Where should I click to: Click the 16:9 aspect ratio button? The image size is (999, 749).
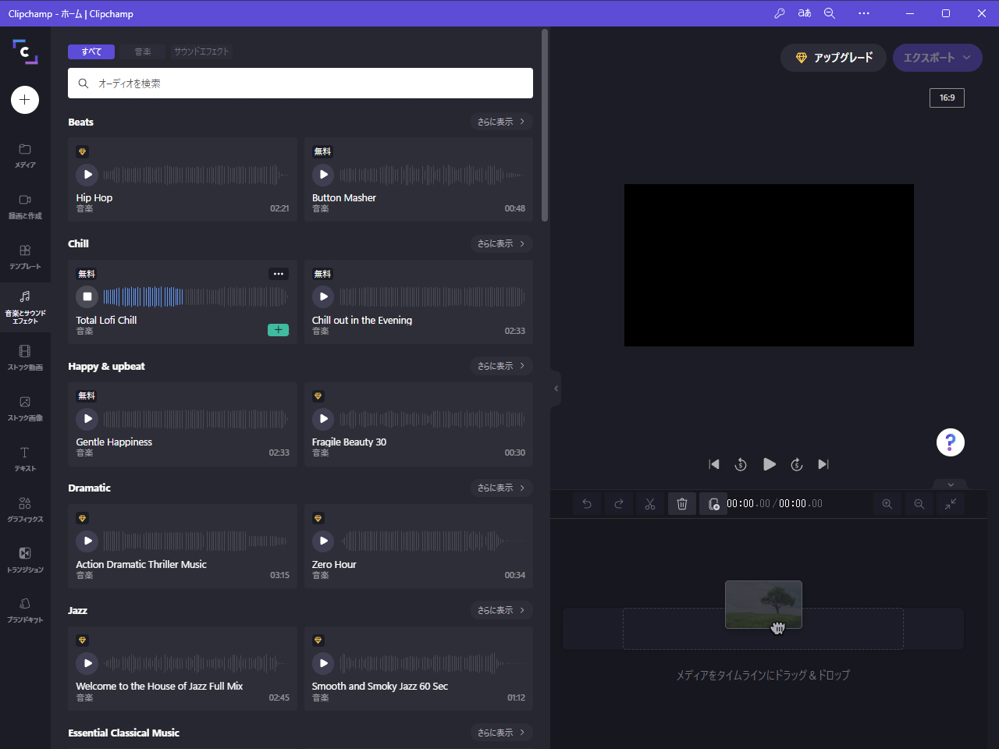947,98
